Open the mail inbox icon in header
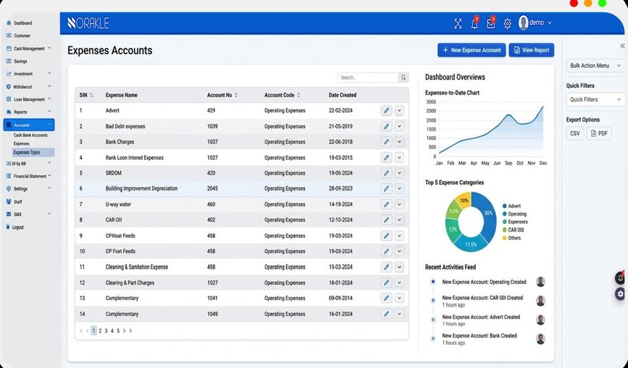 click(491, 24)
